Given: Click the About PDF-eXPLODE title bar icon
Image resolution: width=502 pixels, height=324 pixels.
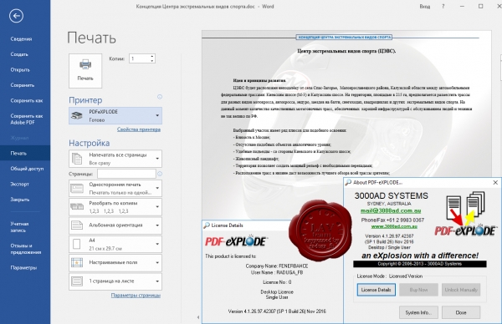Looking at the screenshot, I should [x=348, y=182].
